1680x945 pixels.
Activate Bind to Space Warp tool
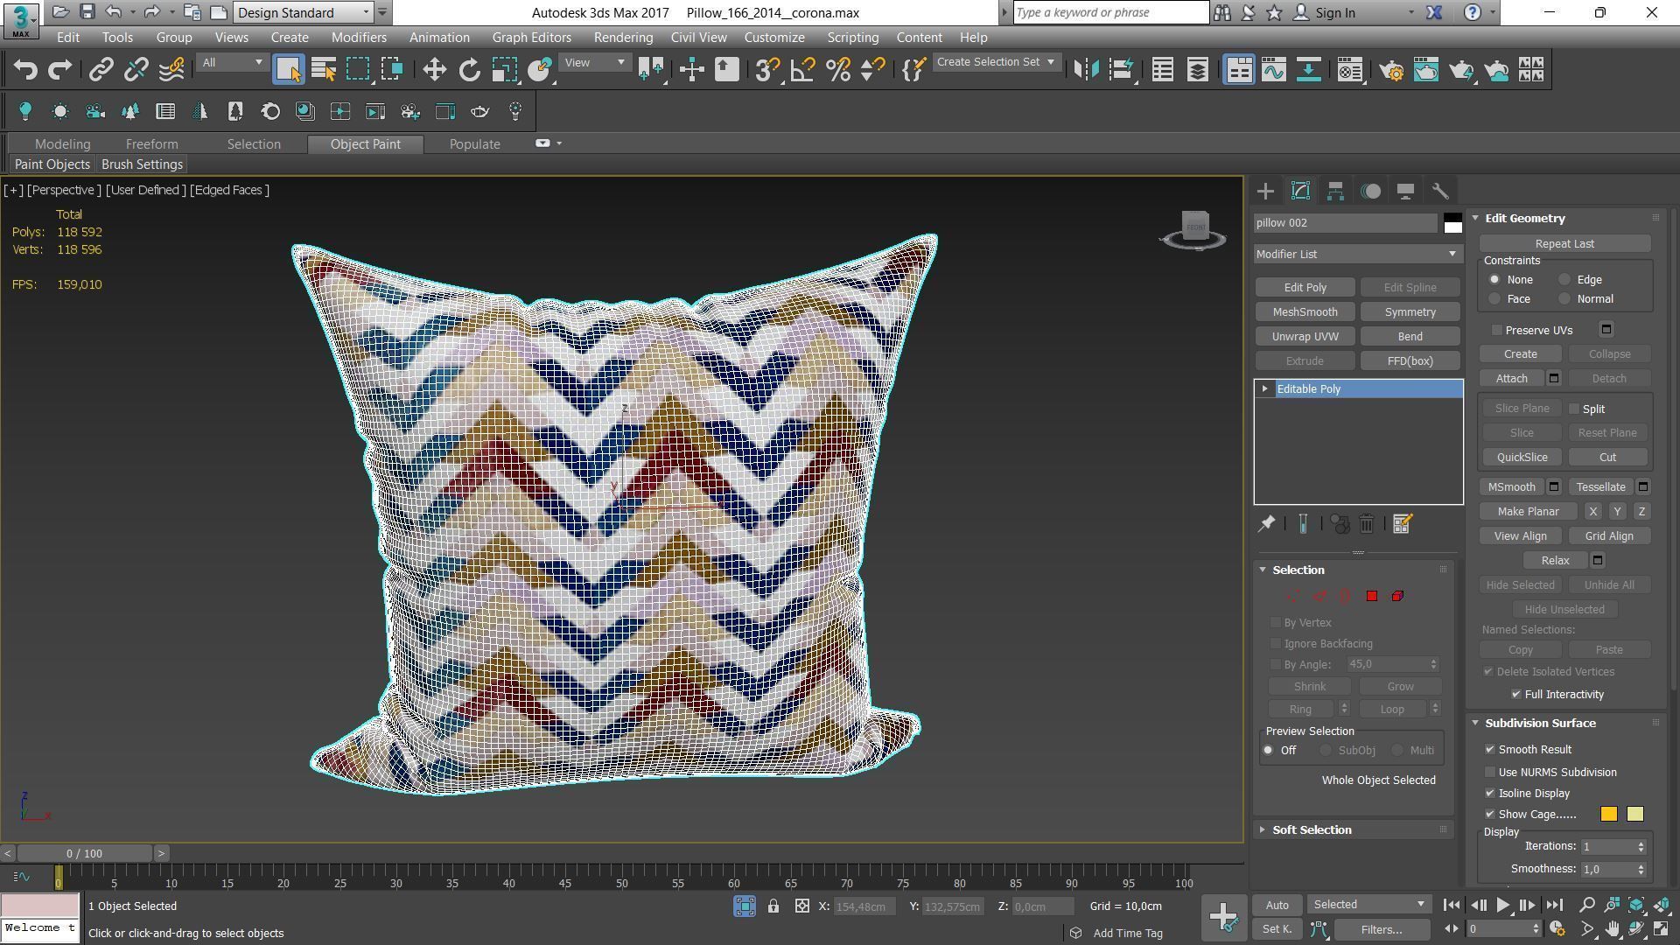pos(171,70)
